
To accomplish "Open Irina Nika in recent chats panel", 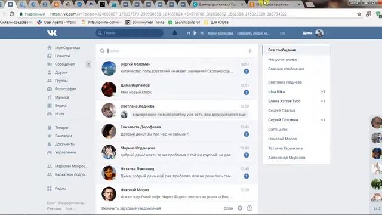I will pos(296,91).
